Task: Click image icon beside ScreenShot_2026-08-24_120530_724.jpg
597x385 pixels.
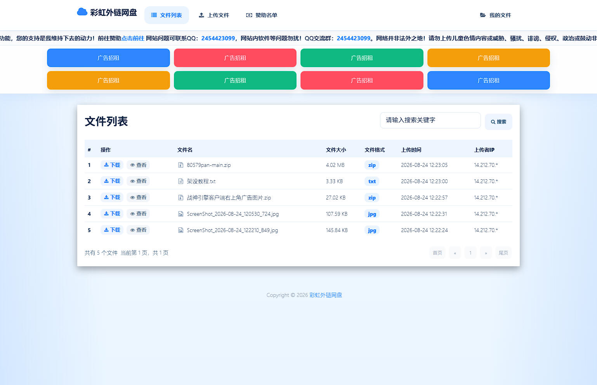Action: click(180, 214)
